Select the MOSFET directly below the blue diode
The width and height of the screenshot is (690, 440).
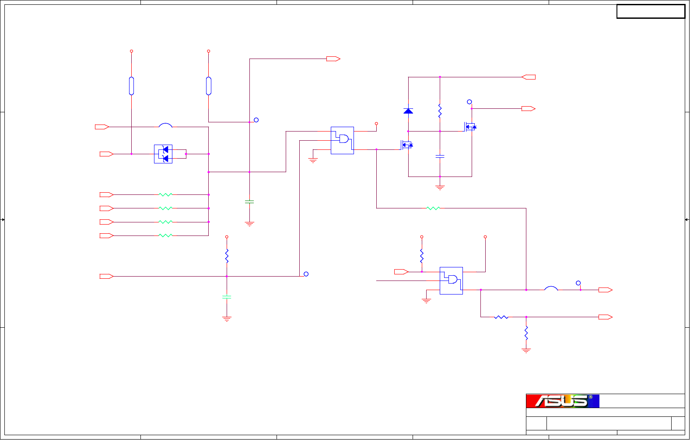(x=407, y=145)
